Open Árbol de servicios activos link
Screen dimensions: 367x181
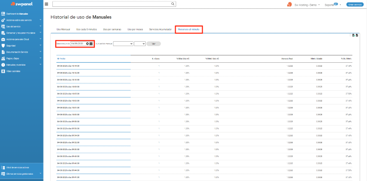coord(18,168)
